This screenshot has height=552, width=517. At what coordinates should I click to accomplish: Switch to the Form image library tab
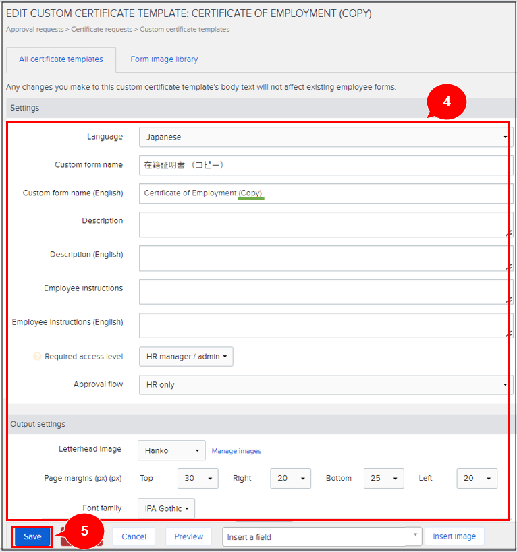[164, 59]
